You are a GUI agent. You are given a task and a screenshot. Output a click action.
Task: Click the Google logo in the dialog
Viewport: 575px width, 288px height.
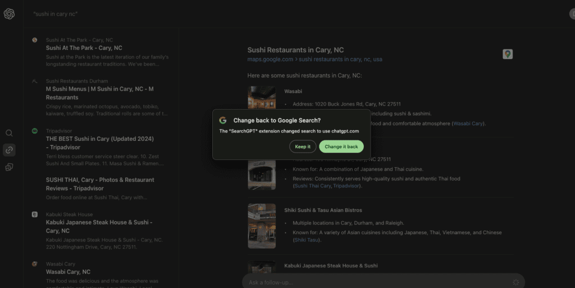point(222,120)
